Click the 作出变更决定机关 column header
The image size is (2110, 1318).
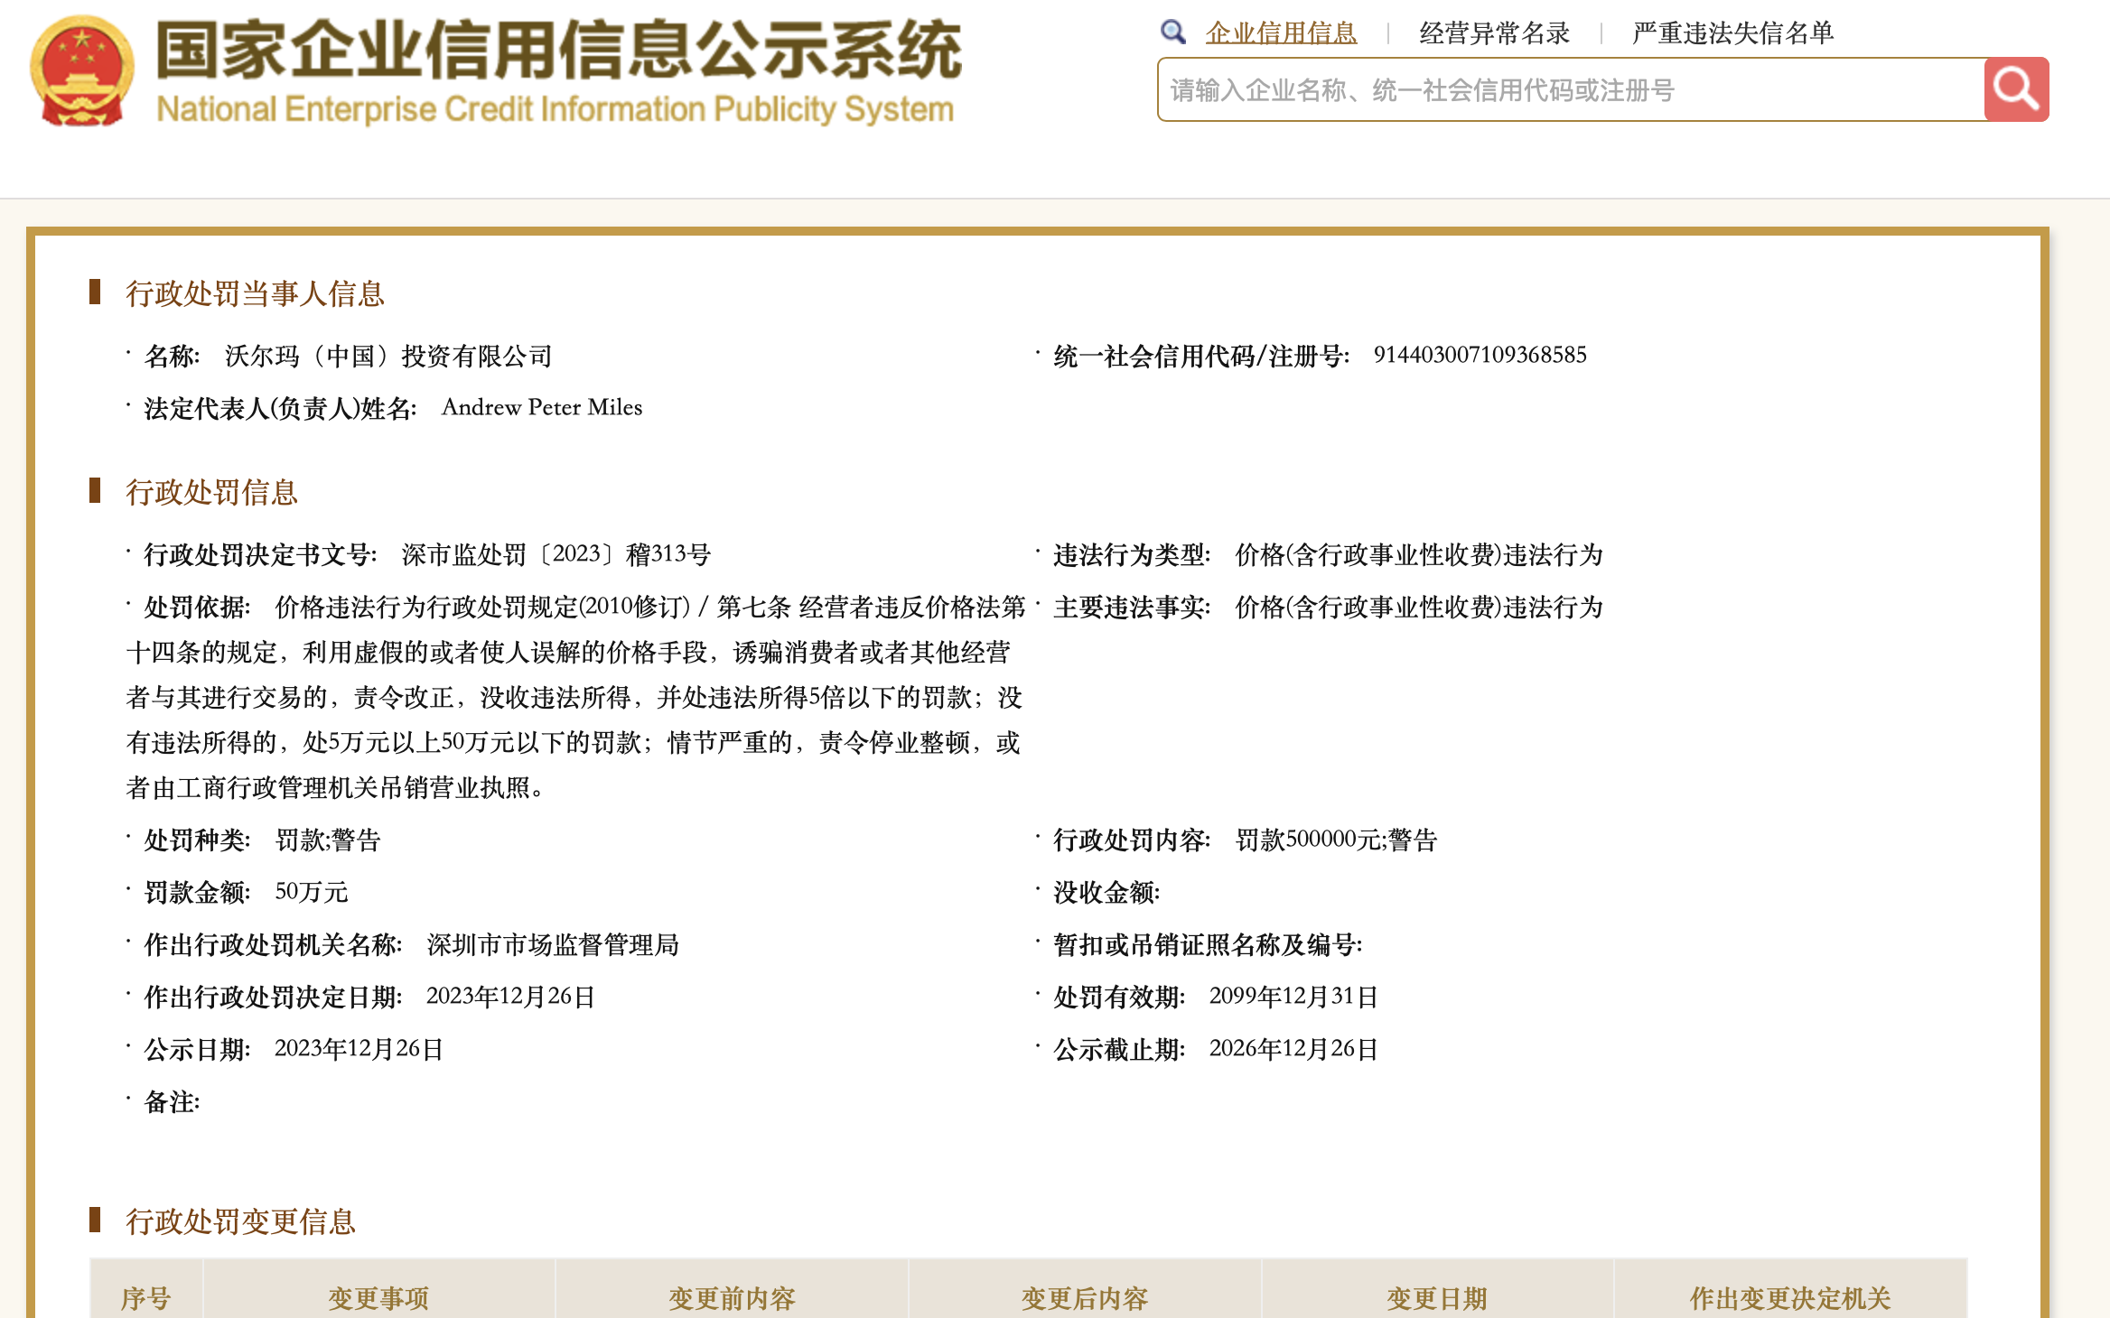(x=1790, y=1298)
